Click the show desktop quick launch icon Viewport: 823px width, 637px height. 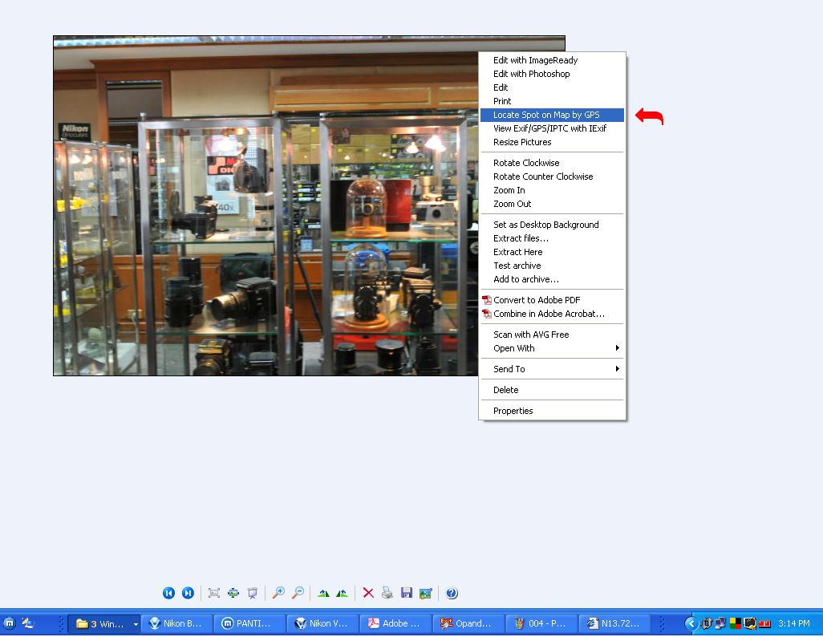pos(28,623)
